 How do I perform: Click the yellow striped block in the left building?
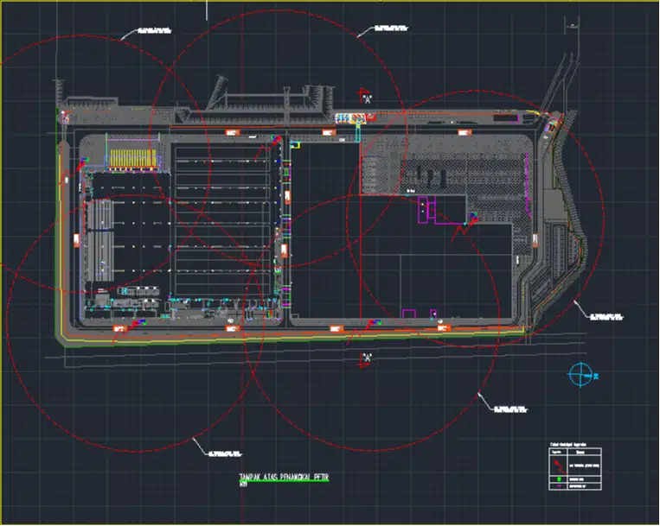[135, 159]
